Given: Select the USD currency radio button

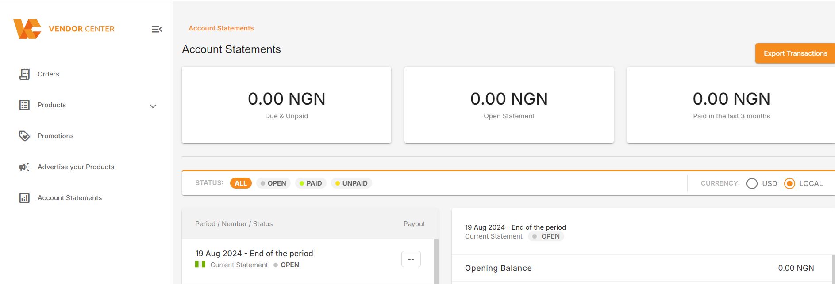Looking at the screenshot, I should (x=751, y=183).
